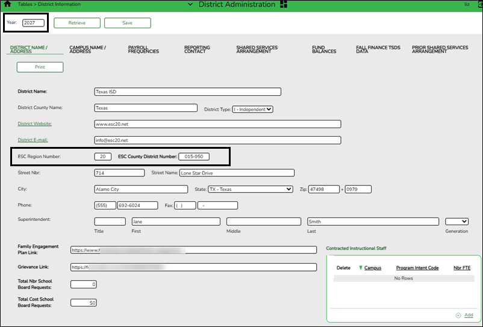Click the user name liz

click(x=467, y=4)
